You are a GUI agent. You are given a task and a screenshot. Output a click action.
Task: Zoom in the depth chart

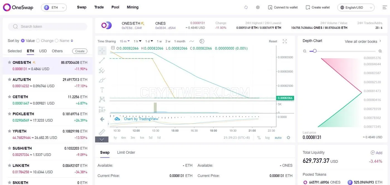[380, 51]
